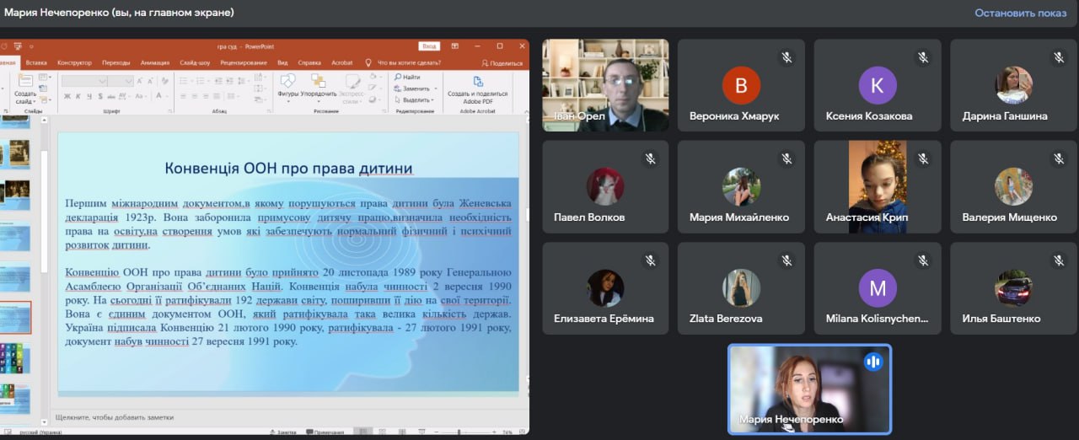Click the Фигуры shapes icon
Viewport: 1079px width, 440px height.
click(x=287, y=82)
